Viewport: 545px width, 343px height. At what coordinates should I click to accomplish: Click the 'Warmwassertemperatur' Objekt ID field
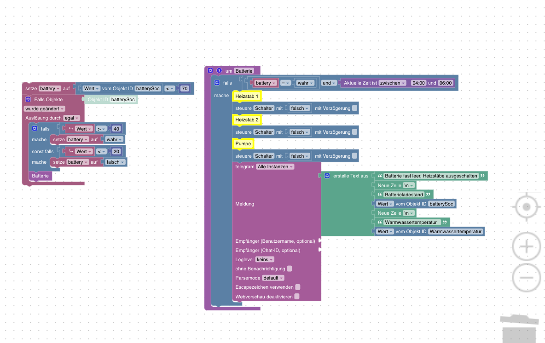click(456, 232)
